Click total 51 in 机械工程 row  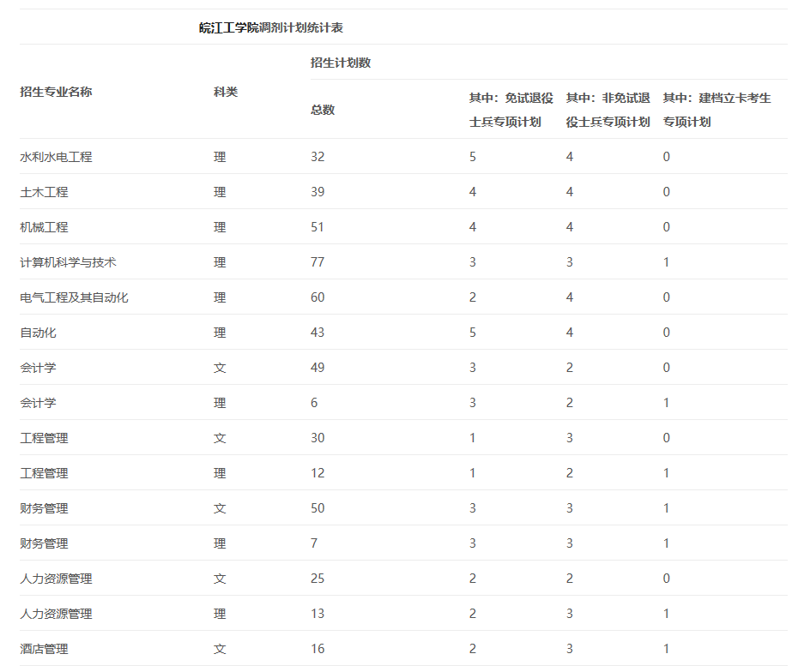tap(317, 227)
